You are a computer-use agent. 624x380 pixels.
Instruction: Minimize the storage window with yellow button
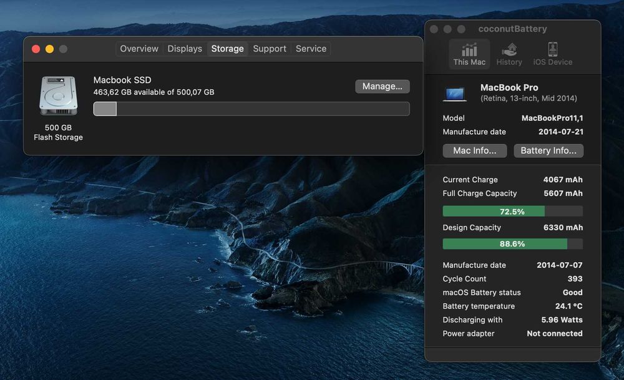[49, 49]
